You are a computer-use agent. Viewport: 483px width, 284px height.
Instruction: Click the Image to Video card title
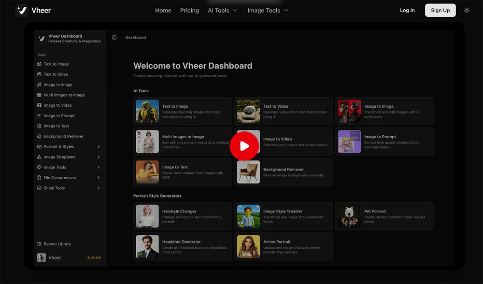(x=277, y=139)
